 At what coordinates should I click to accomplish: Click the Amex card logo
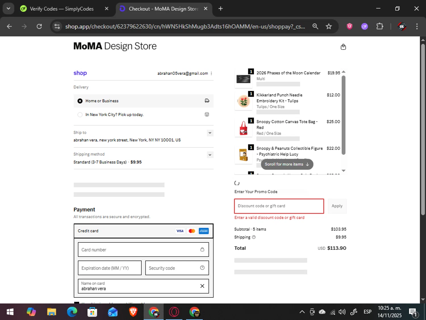point(204,231)
